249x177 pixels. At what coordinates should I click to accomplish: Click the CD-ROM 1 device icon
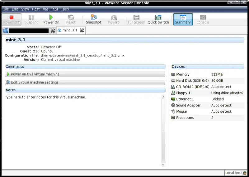pos(173,87)
